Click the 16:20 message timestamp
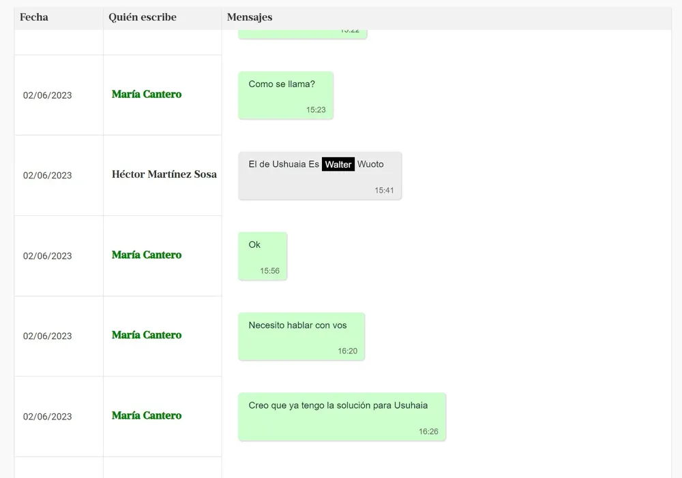 click(x=347, y=351)
